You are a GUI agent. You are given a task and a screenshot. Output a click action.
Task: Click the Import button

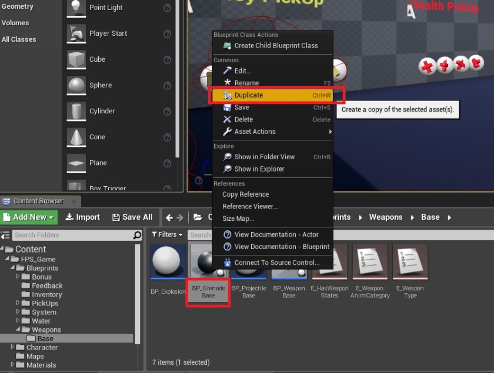tap(82, 217)
